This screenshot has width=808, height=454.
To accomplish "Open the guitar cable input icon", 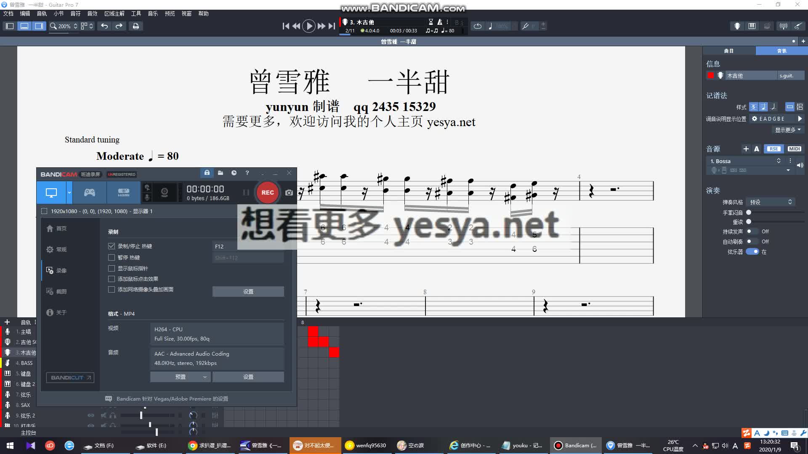I will 798,26.
